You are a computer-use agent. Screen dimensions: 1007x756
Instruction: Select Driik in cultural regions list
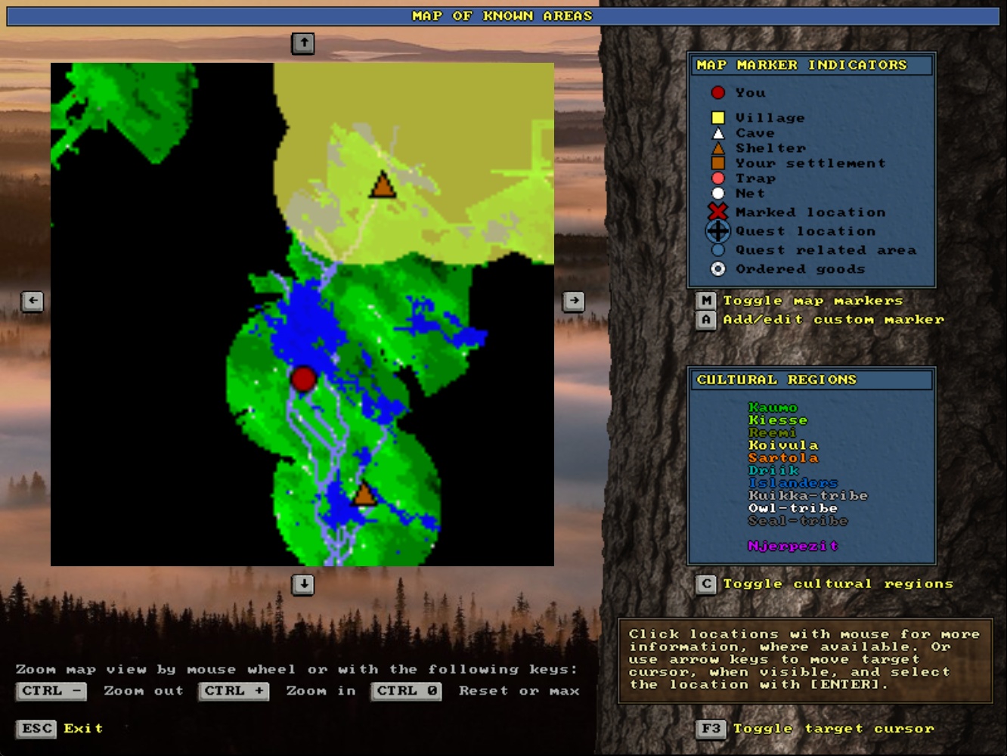773,471
